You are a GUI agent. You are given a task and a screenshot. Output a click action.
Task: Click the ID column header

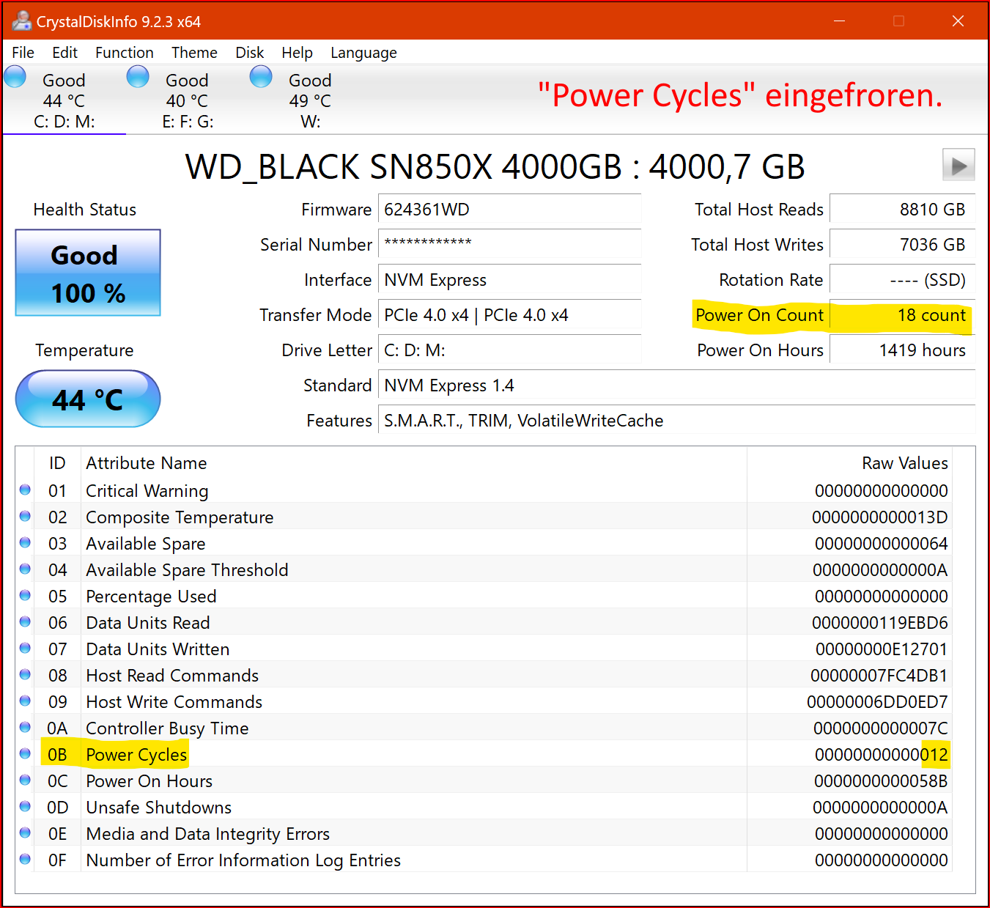click(x=57, y=463)
